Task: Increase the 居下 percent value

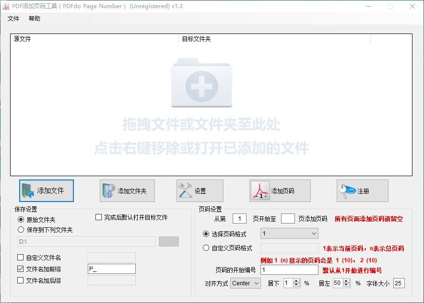Action: (x=296, y=281)
